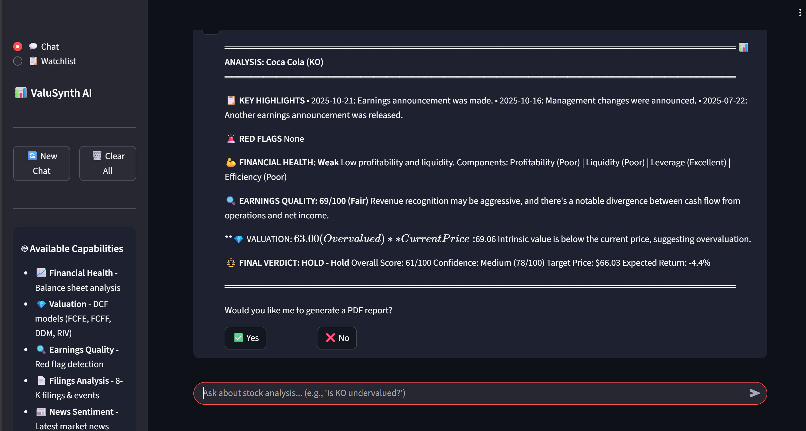Click the newspaper News Sentiment icon

coord(41,412)
